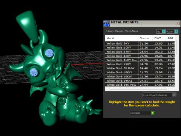This screenshot has width=181, height=136.
Task: Click the 13.98 DWT value
Action: pyautogui.click(x=158, y=73)
